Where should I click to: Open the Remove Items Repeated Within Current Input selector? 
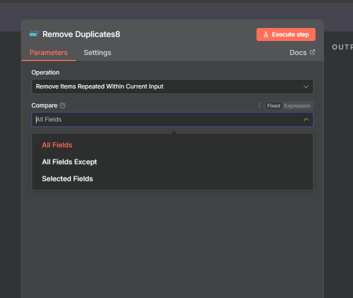coord(165,86)
